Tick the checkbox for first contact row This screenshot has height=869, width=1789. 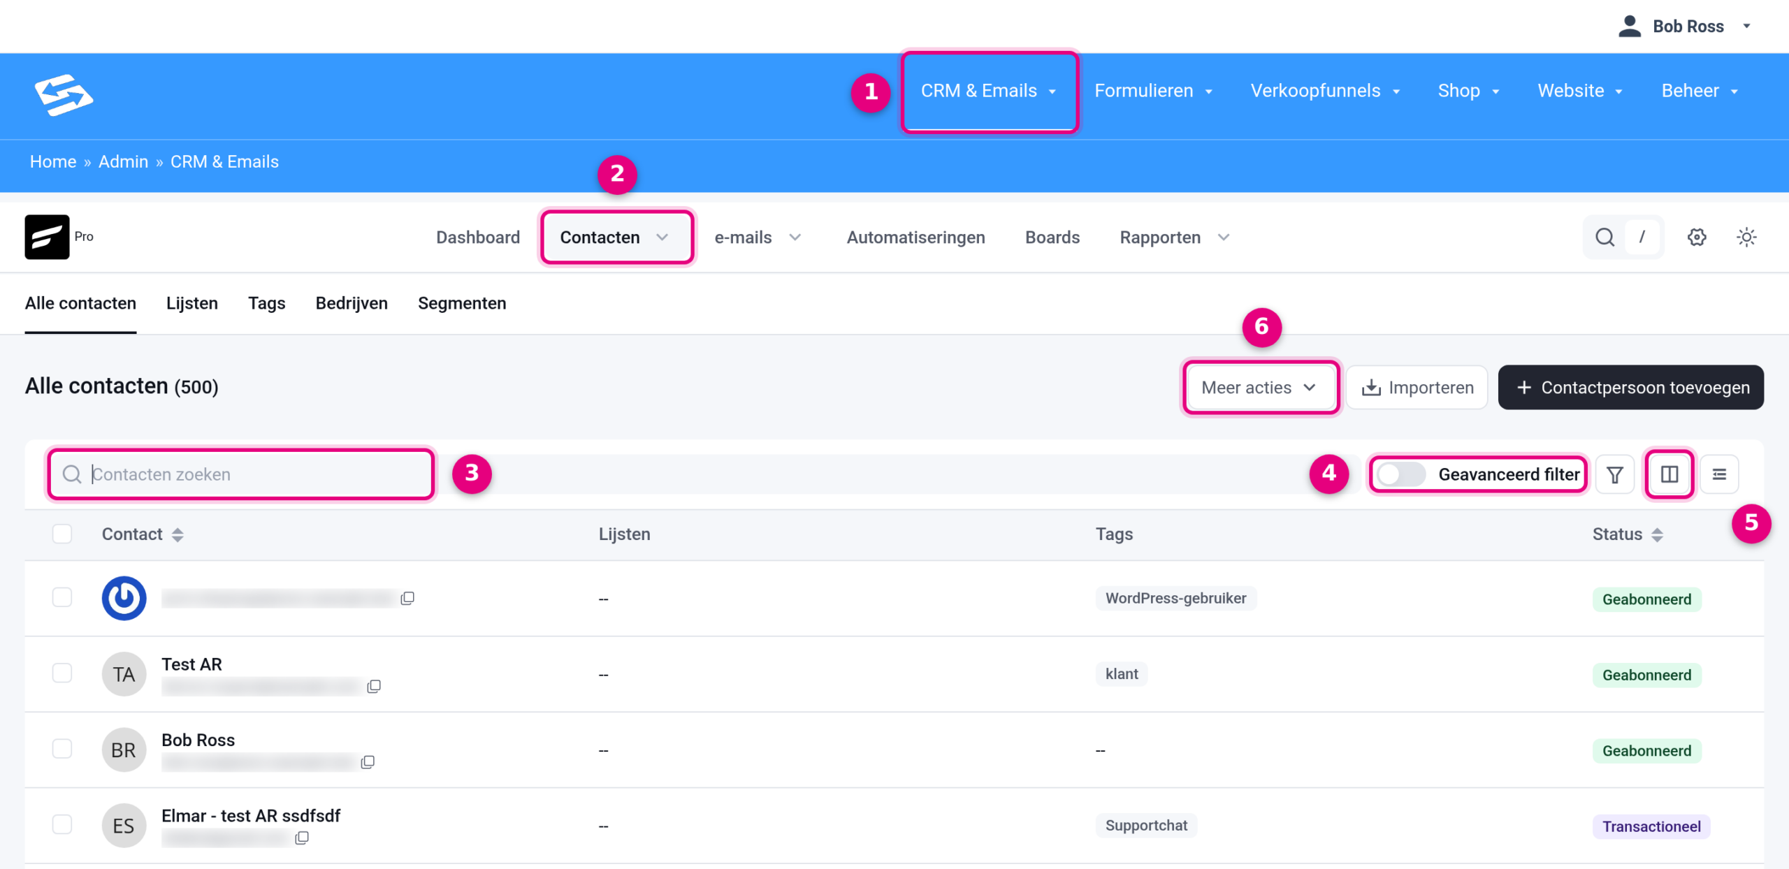coord(62,597)
